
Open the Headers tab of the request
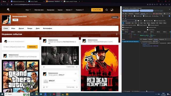145,39
